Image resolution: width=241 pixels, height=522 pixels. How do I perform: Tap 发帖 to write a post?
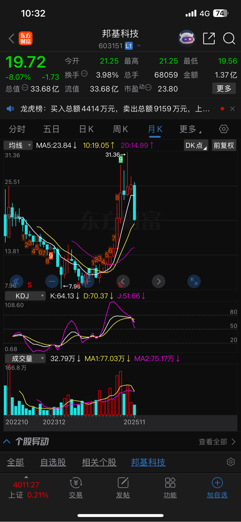tap(123, 488)
